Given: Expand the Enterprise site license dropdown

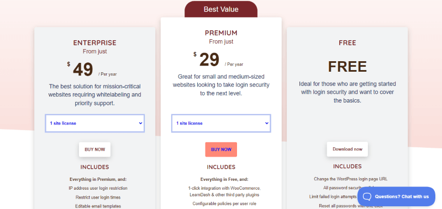Looking at the screenshot, I should pyautogui.click(x=94, y=123).
